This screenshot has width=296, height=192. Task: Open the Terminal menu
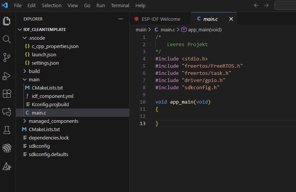tap(120, 6)
